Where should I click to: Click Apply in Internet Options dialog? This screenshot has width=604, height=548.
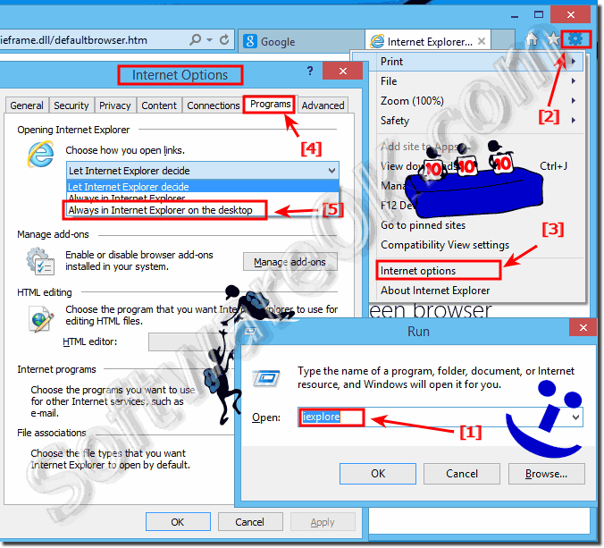[323, 522]
